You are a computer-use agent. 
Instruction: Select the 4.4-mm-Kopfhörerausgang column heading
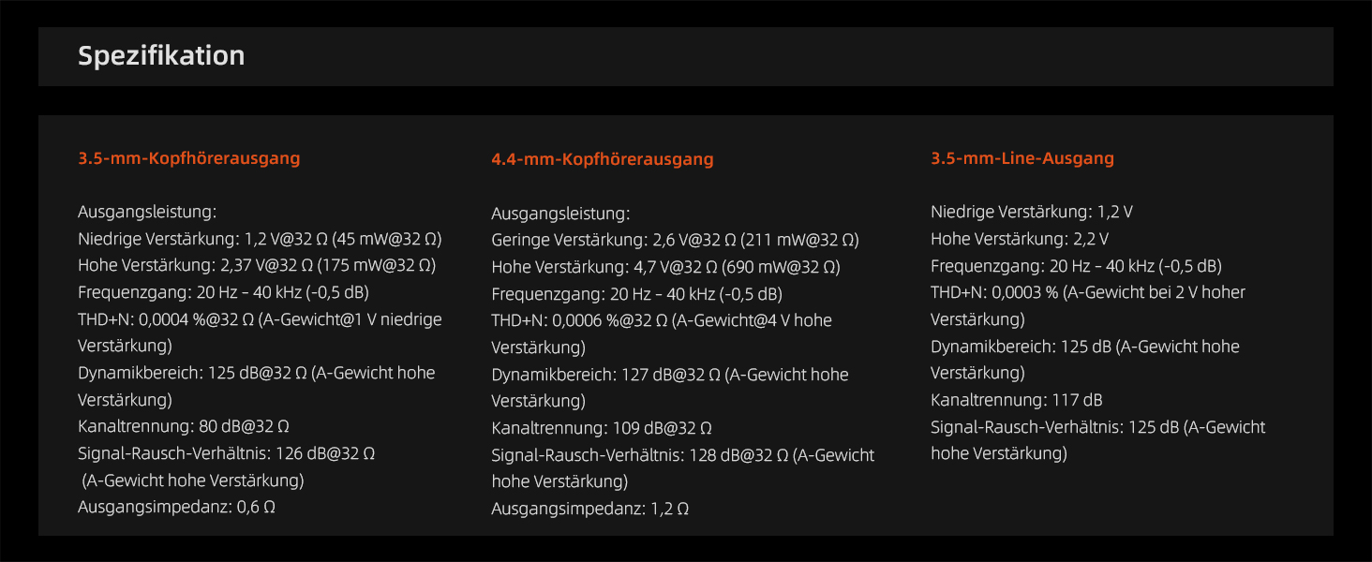[602, 159]
